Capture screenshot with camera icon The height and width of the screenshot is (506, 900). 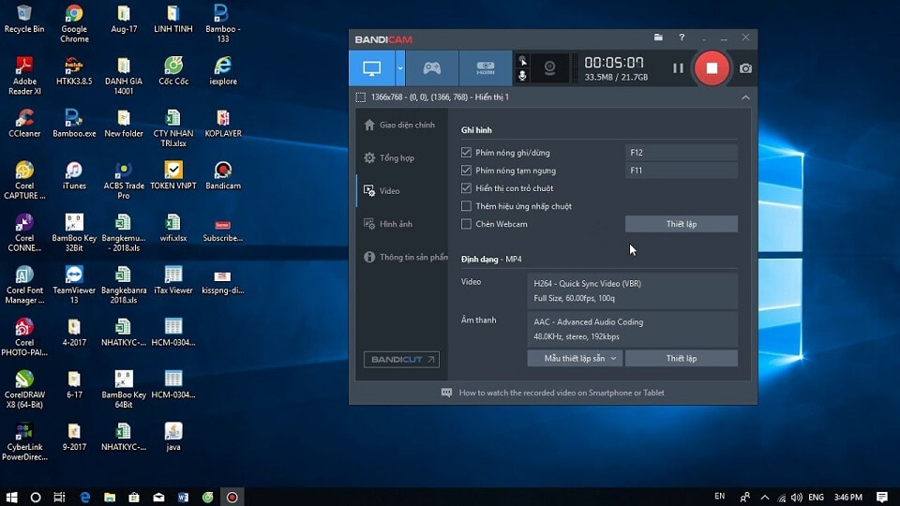point(745,68)
